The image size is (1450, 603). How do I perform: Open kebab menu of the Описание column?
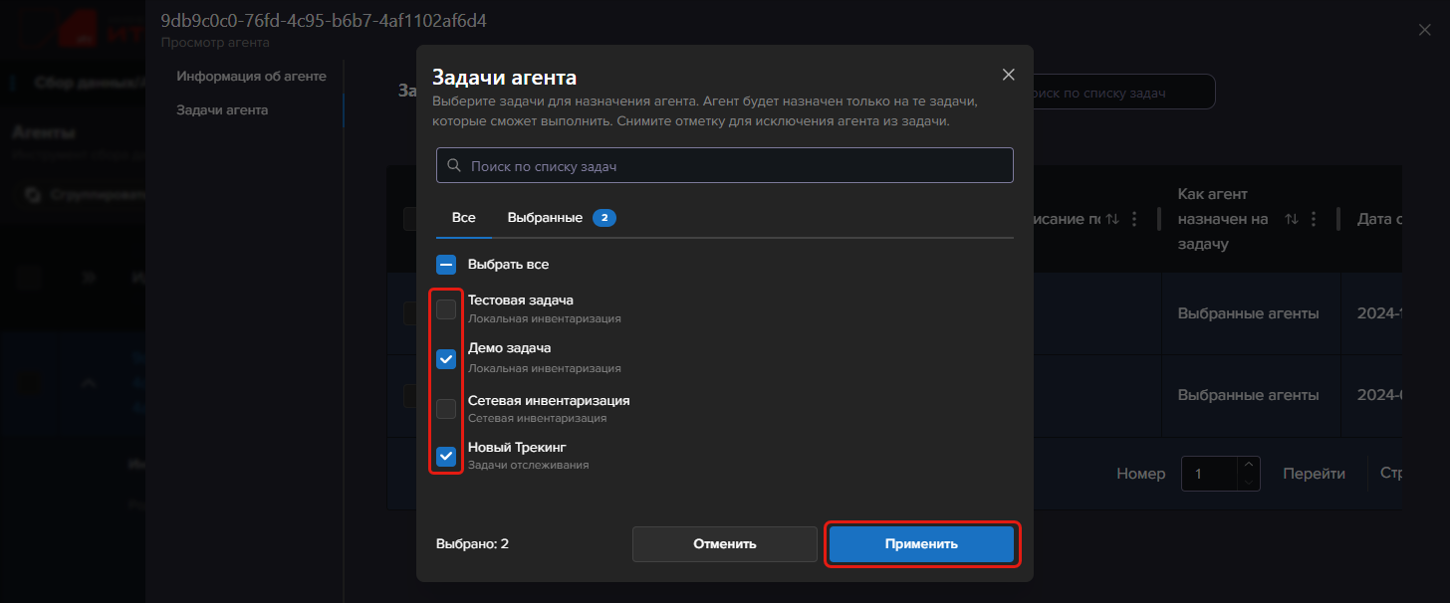[1134, 219]
